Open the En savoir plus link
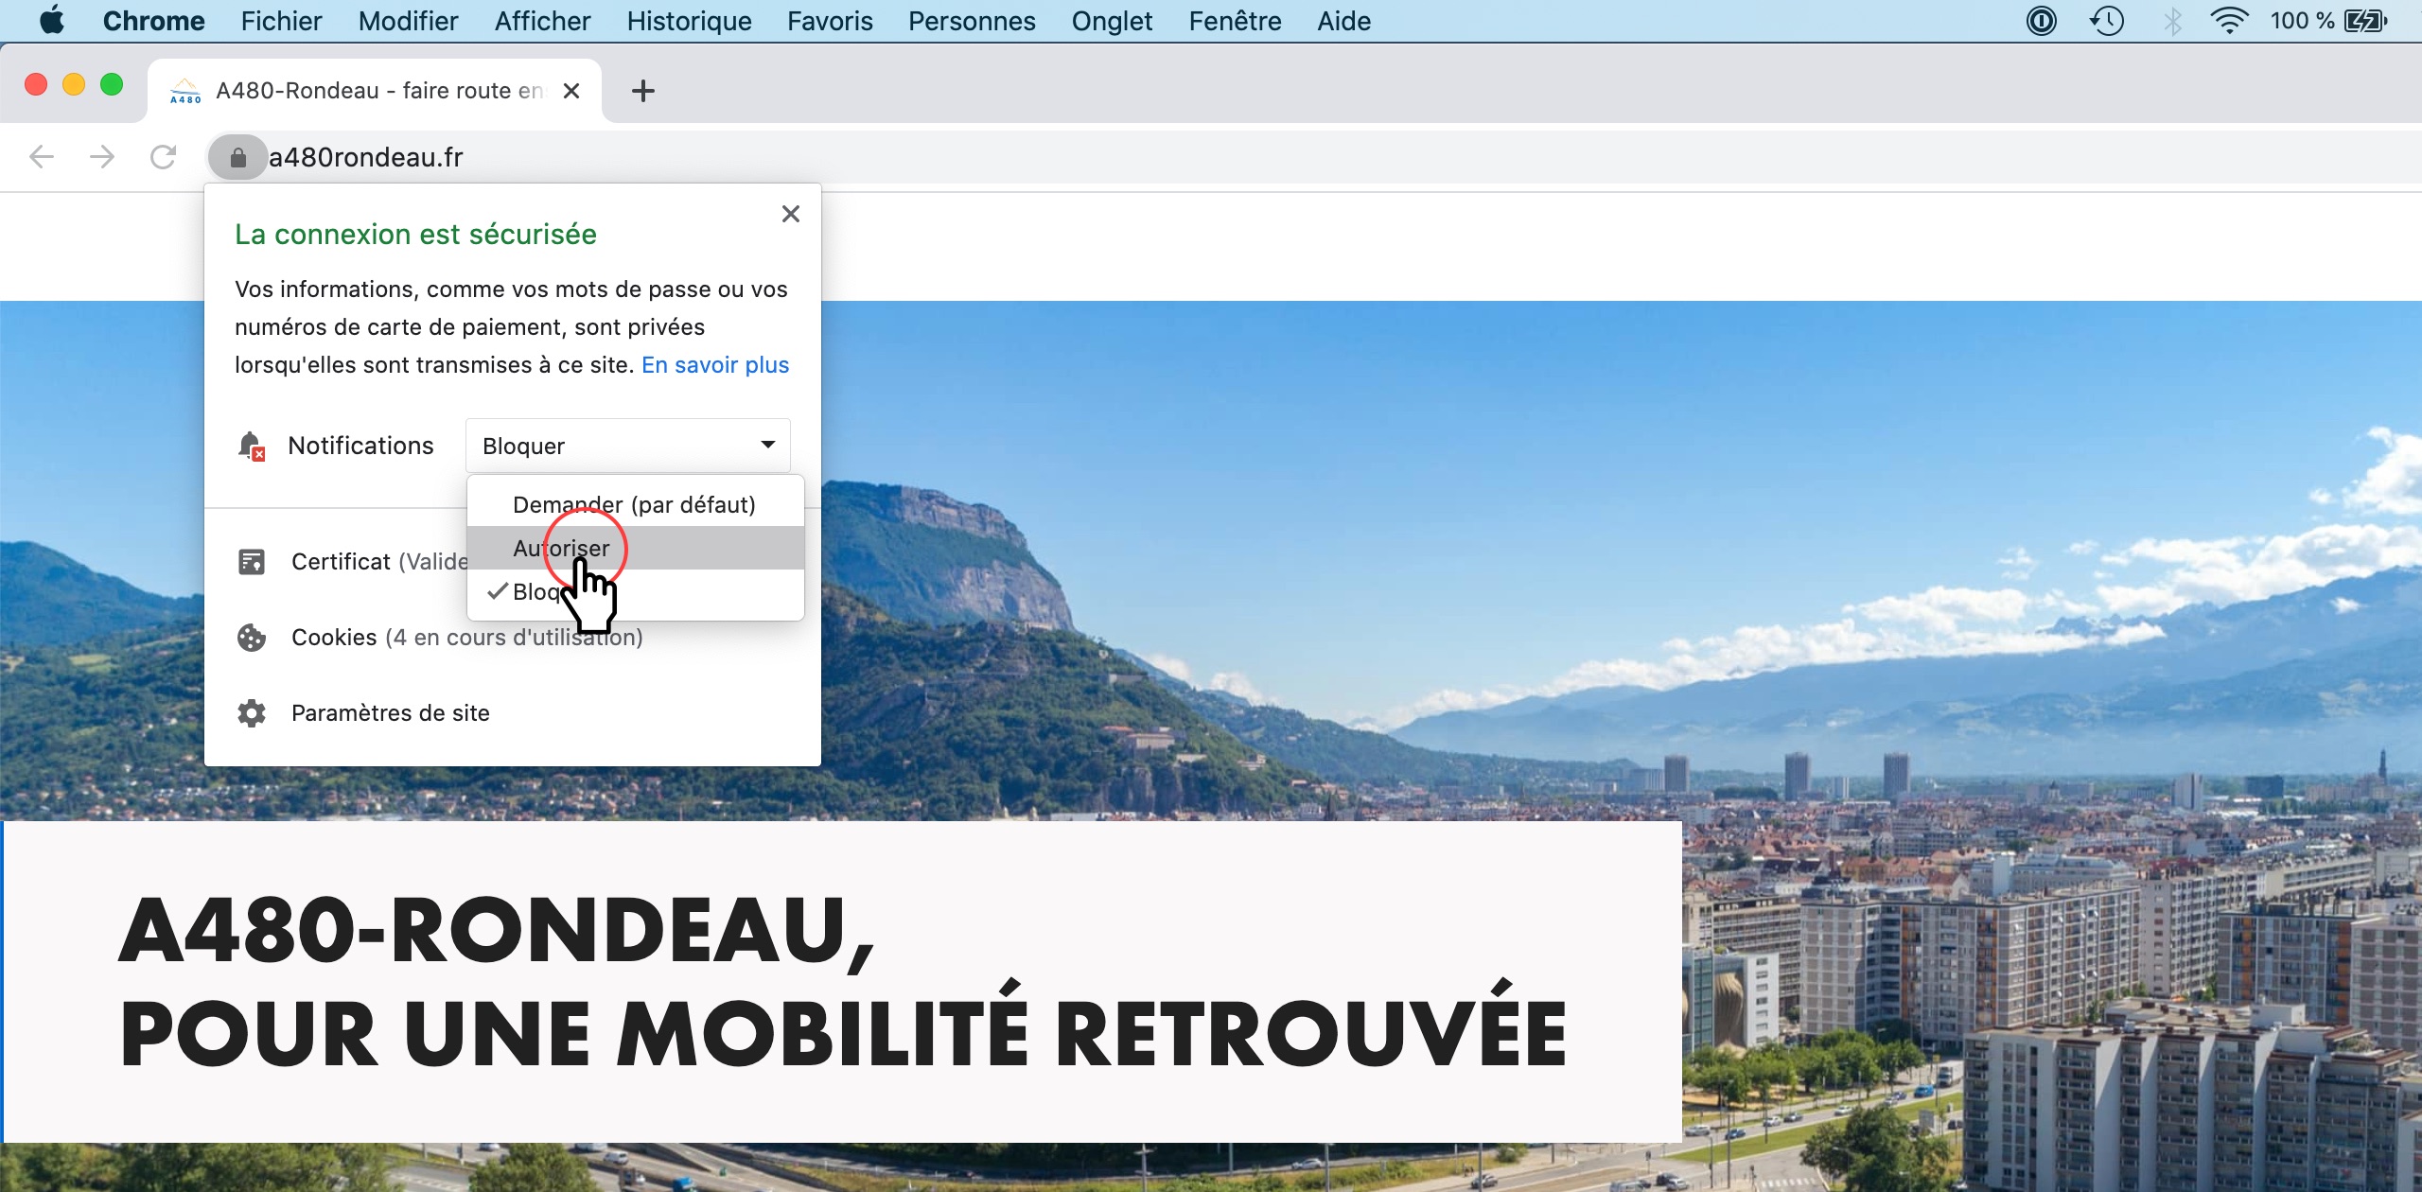The height and width of the screenshot is (1192, 2422). pos(715,365)
